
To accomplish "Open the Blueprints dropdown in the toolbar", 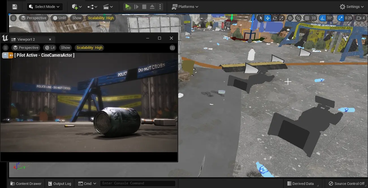I will tap(92, 7).
